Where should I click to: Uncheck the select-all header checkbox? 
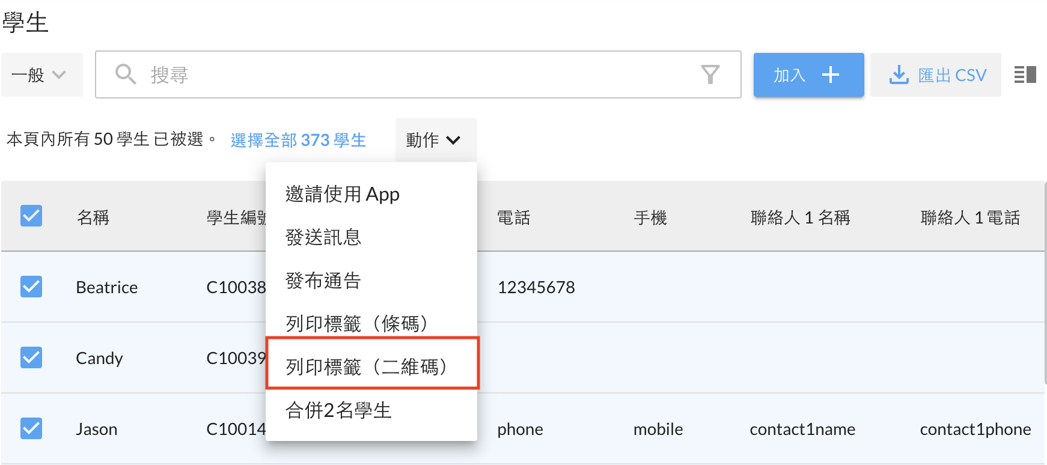click(31, 216)
